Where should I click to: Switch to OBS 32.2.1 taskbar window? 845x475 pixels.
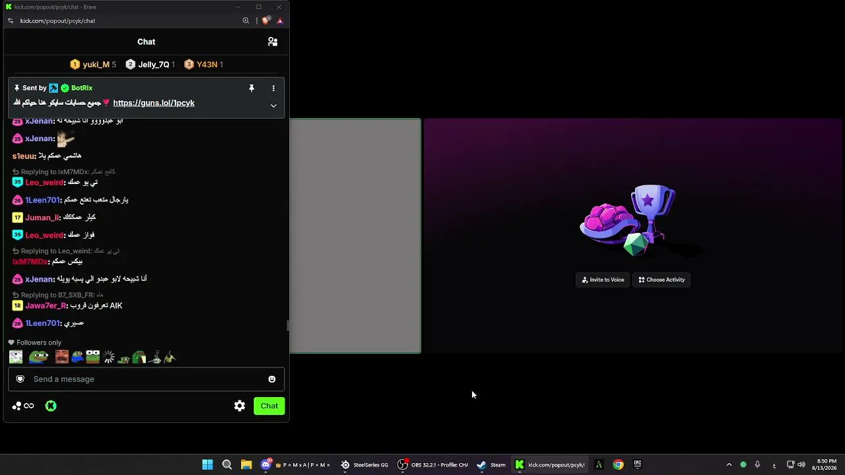[432, 464]
